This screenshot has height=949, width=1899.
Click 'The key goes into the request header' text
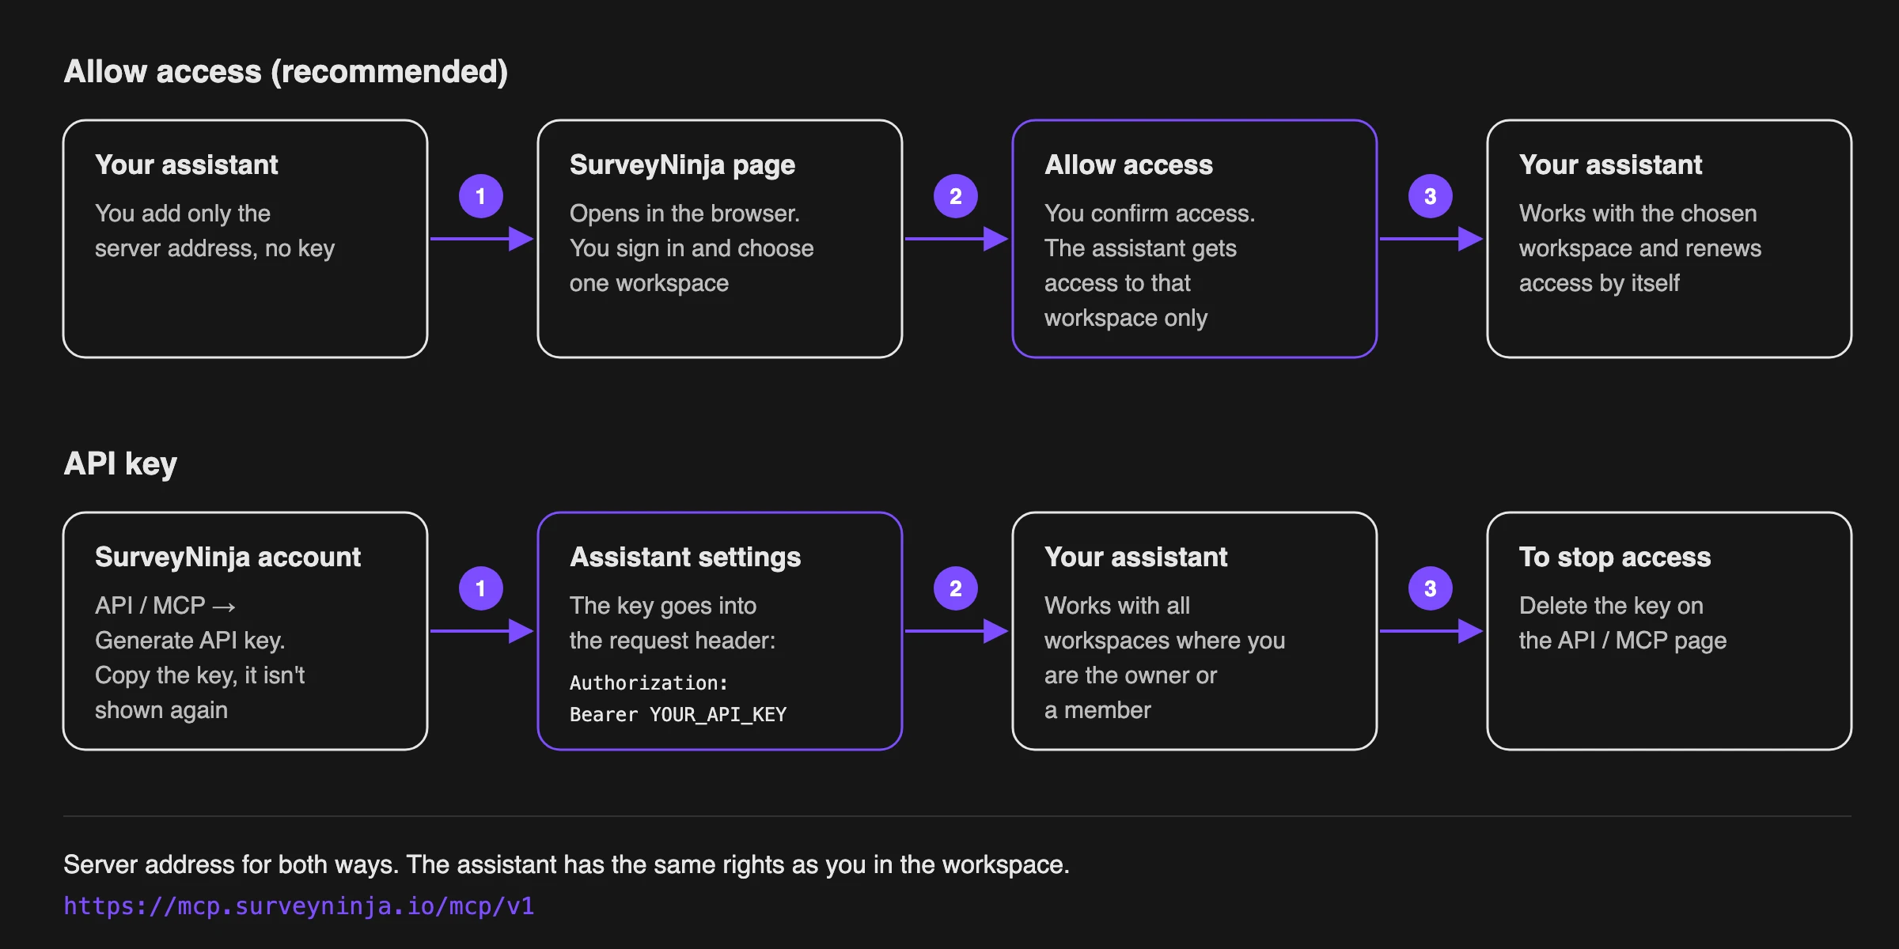(x=673, y=623)
